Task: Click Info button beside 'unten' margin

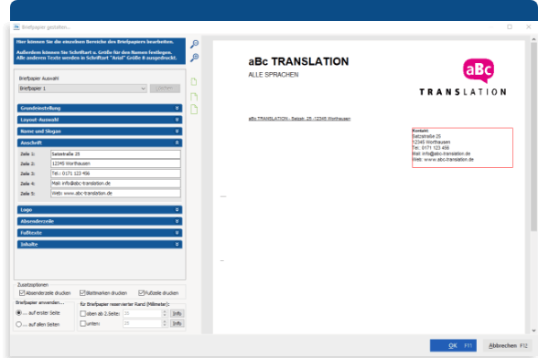Action: (178, 323)
